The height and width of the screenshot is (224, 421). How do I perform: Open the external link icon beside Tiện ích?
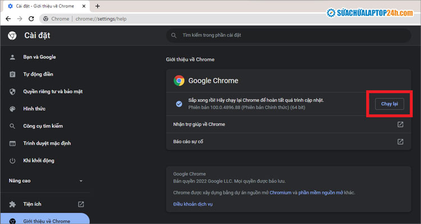(x=81, y=204)
